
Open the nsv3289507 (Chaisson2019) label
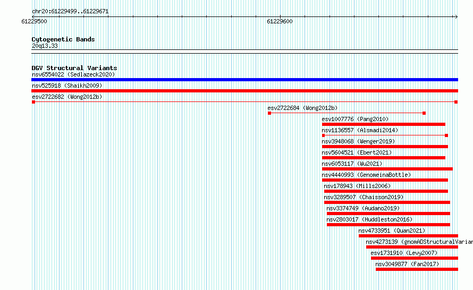tap(364, 197)
